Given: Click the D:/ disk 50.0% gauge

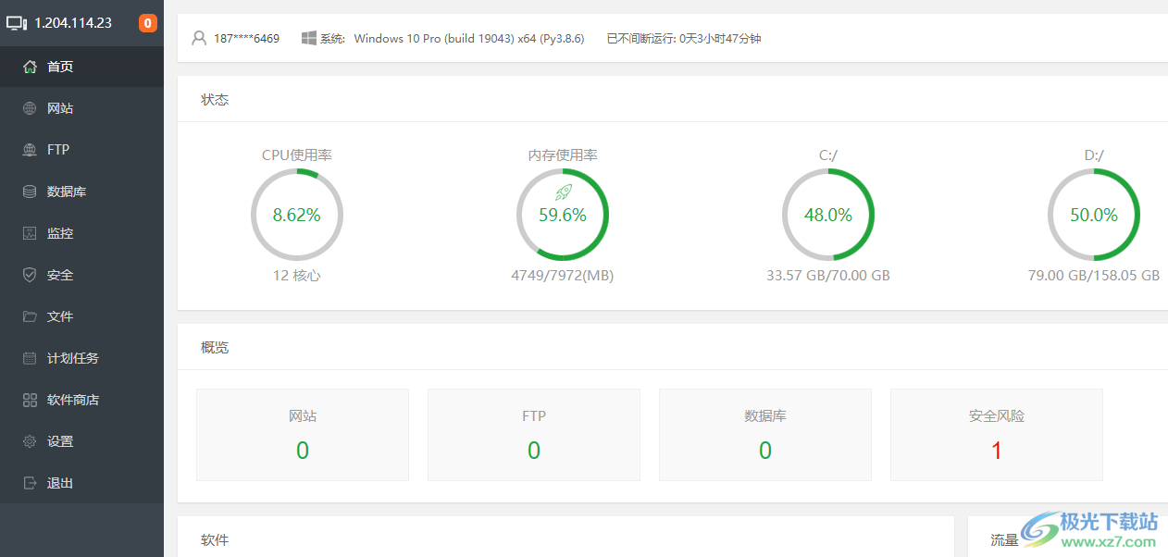Looking at the screenshot, I should pyautogui.click(x=1094, y=215).
